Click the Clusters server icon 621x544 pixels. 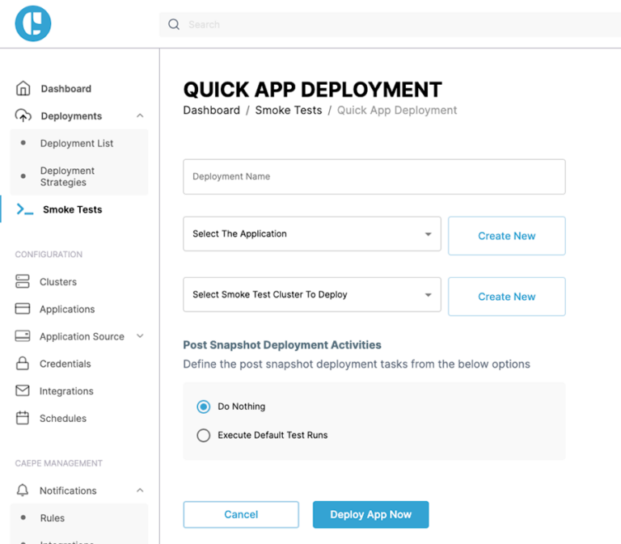(x=23, y=281)
